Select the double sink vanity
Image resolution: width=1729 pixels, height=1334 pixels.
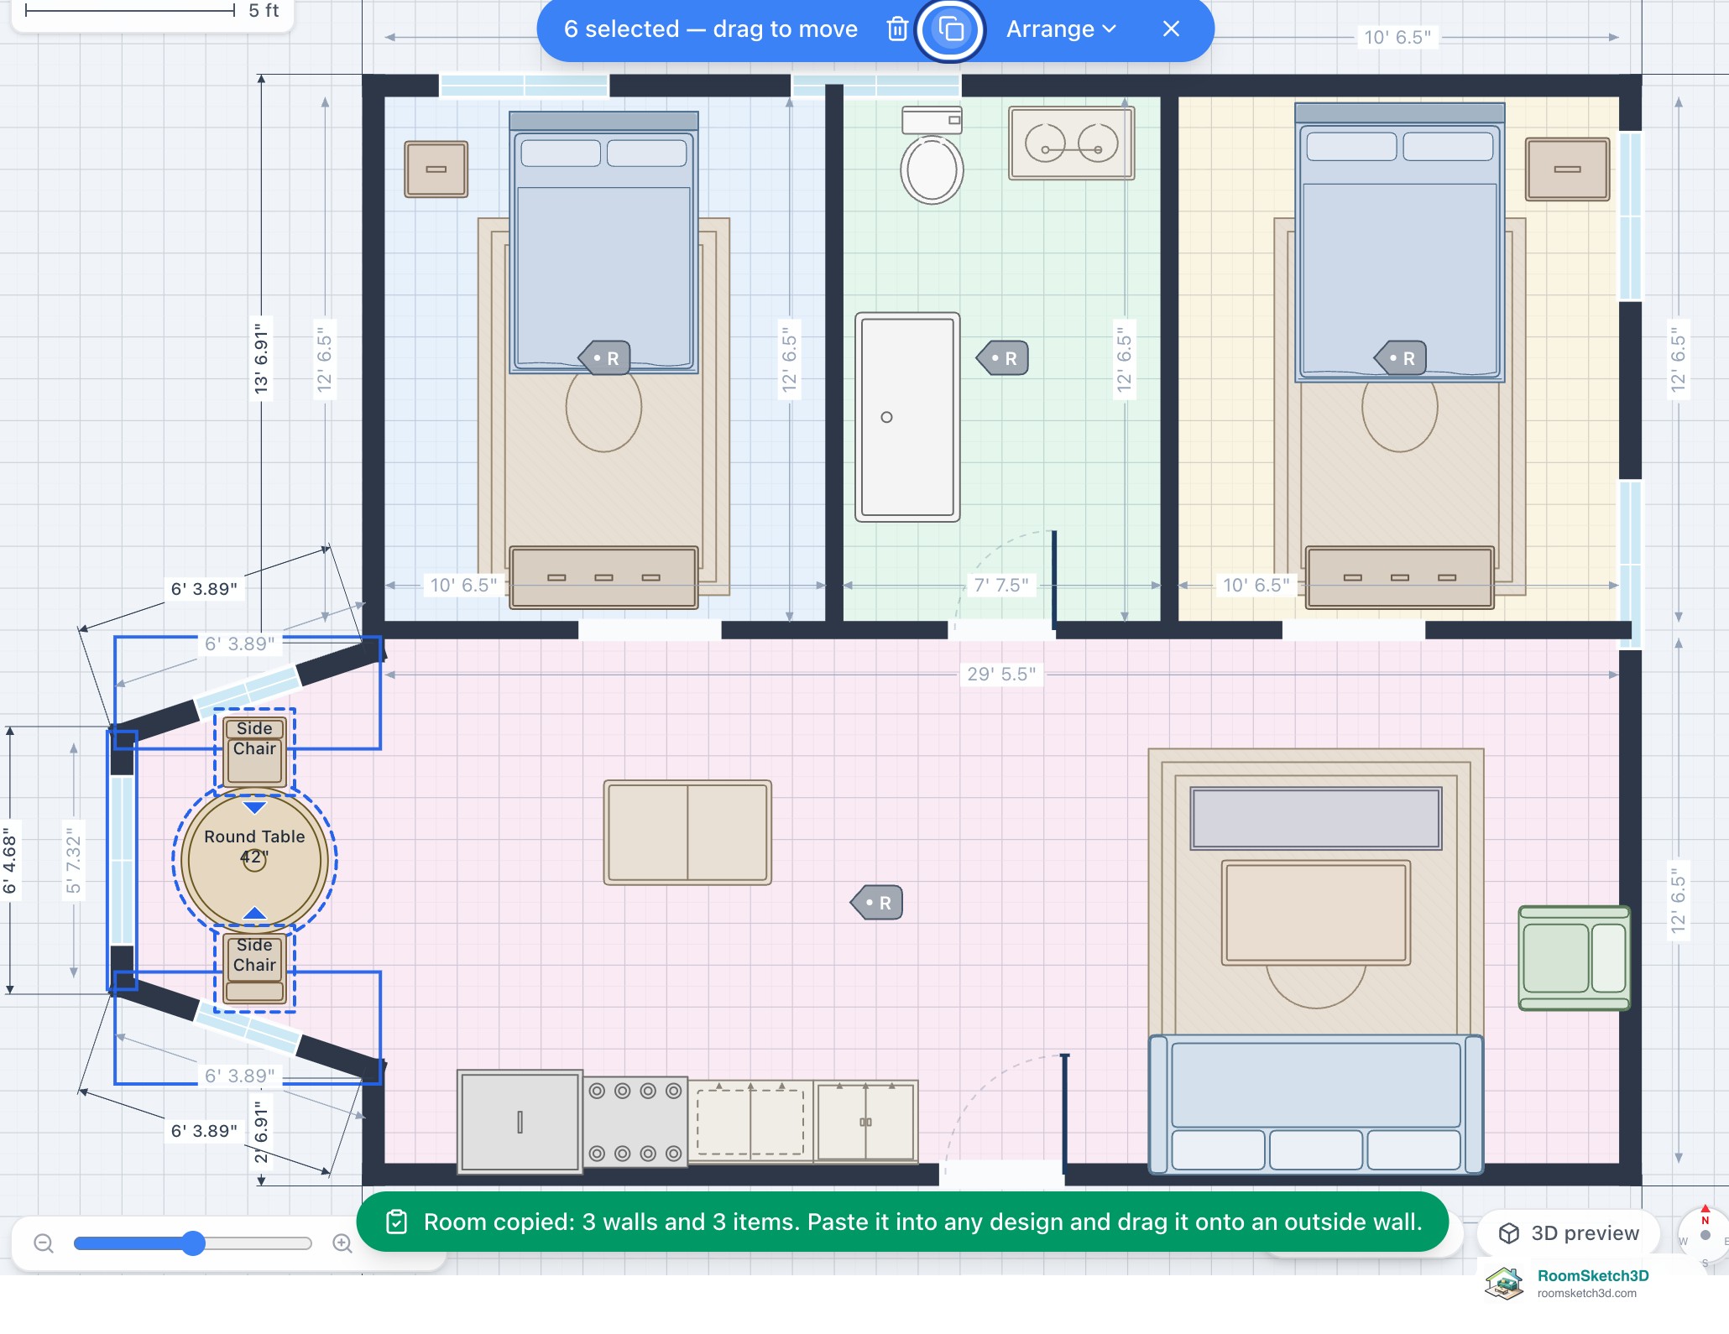tap(1072, 143)
